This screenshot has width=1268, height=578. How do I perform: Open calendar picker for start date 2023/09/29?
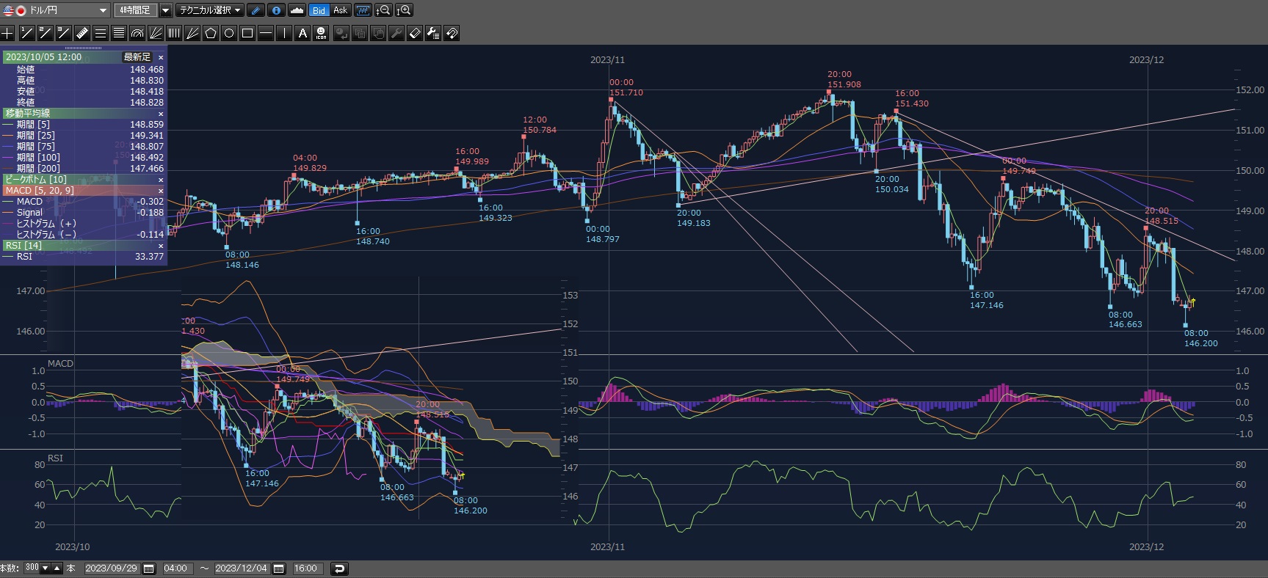(149, 568)
